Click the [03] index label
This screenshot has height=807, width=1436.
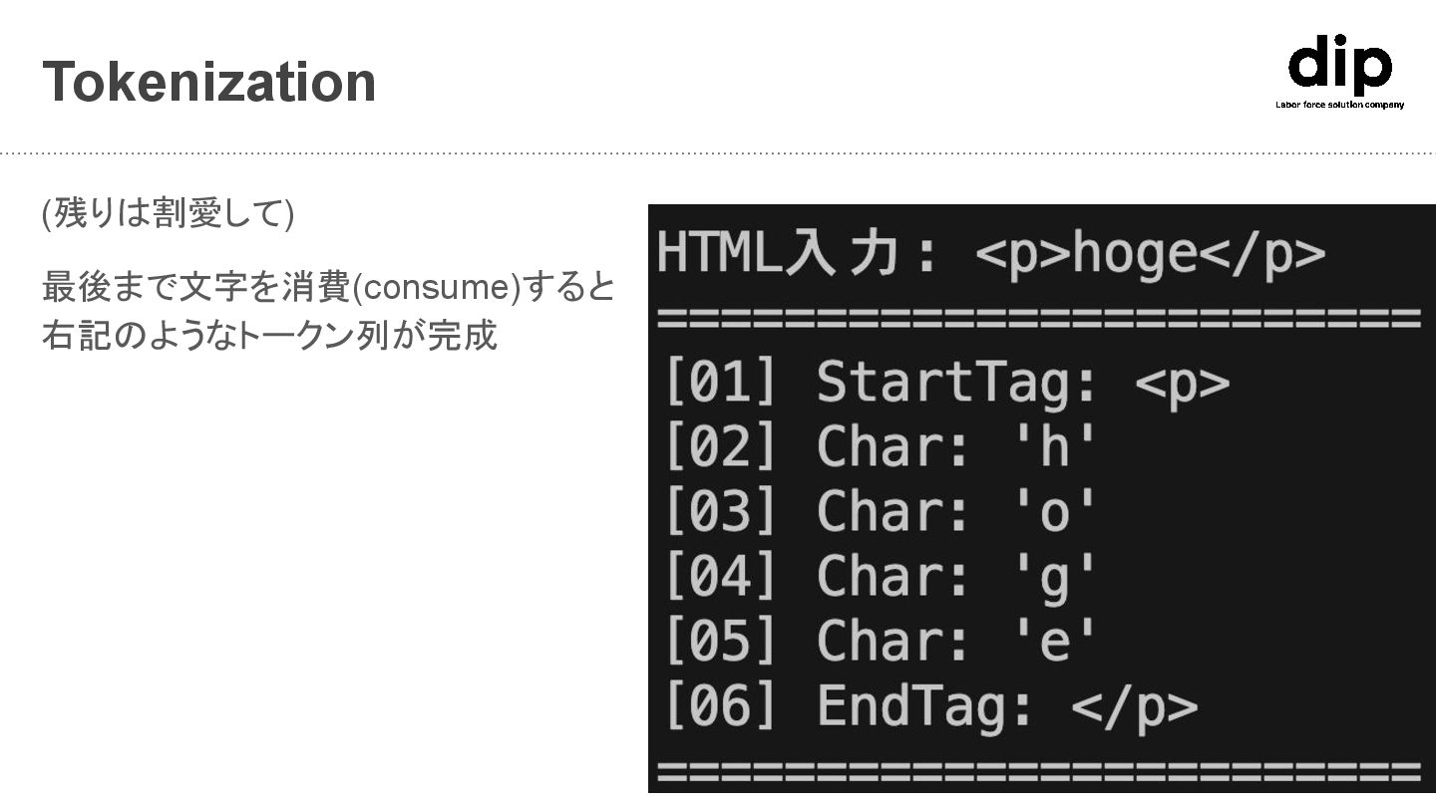[720, 512]
